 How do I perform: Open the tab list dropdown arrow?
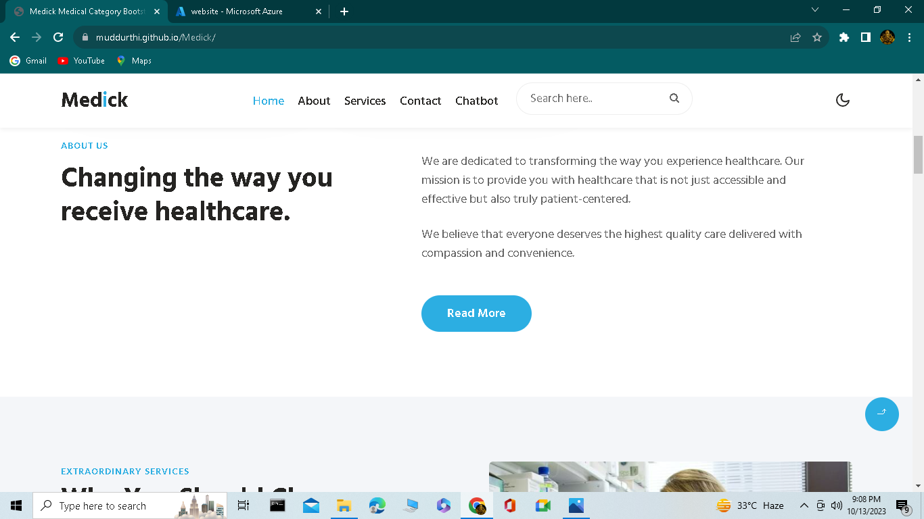point(814,11)
